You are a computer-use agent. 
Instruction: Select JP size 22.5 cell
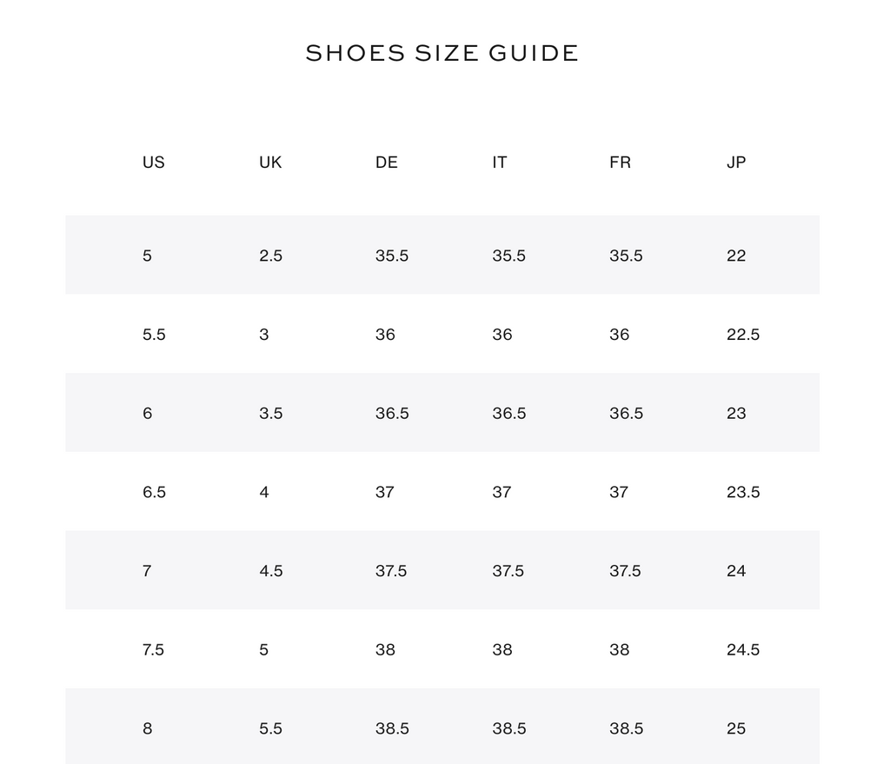tap(743, 335)
